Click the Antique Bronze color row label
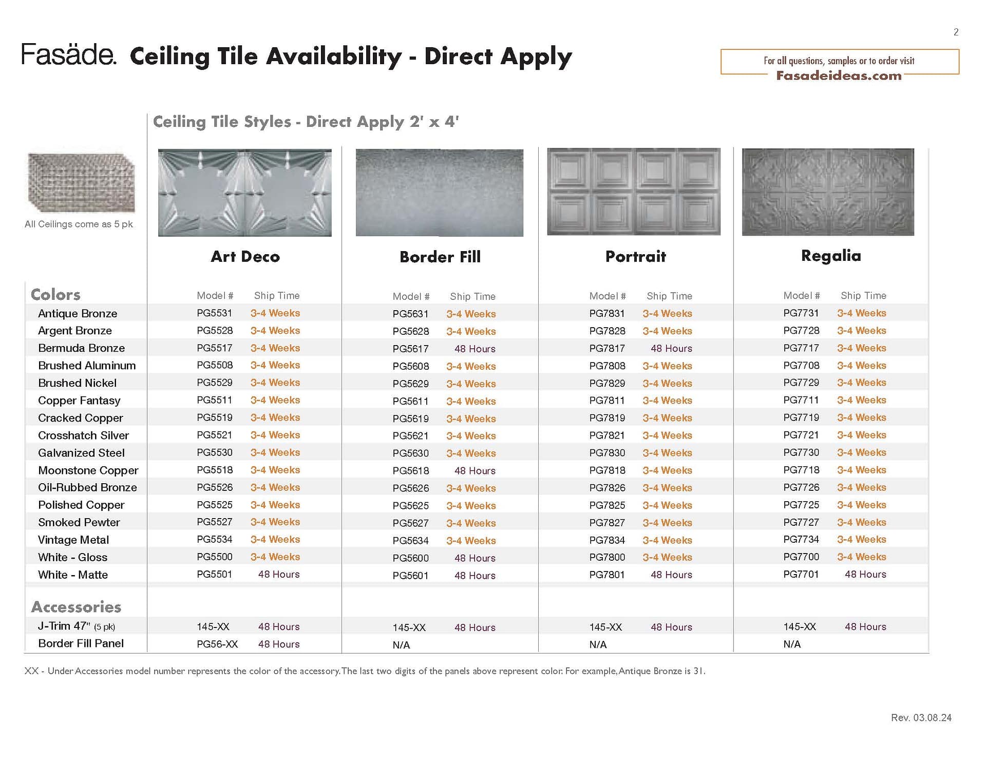986x762 pixels. click(x=78, y=313)
